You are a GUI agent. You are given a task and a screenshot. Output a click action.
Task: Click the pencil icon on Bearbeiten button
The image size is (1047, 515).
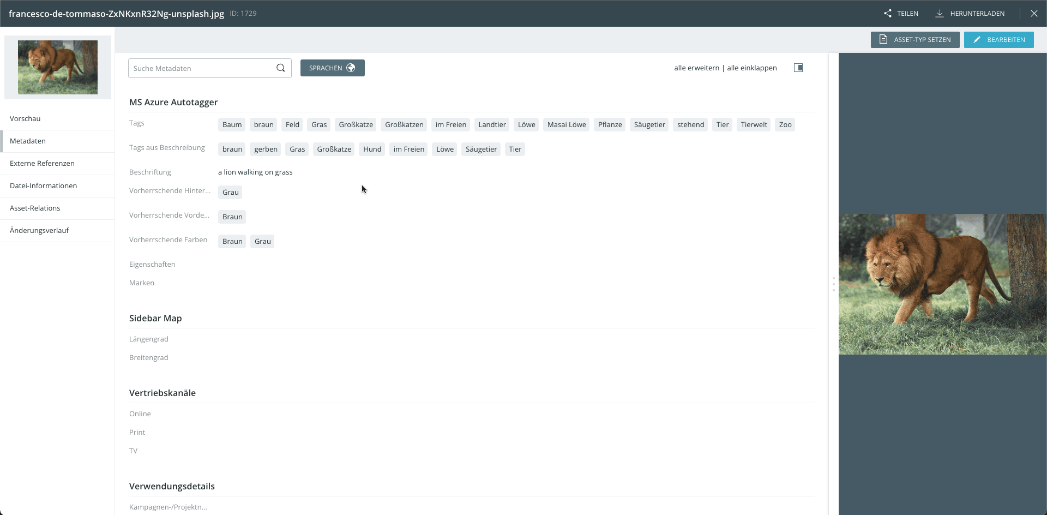click(977, 40)
